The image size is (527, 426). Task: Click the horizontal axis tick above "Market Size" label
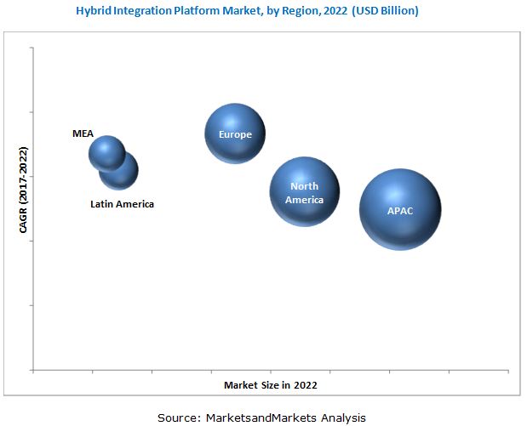271,371
